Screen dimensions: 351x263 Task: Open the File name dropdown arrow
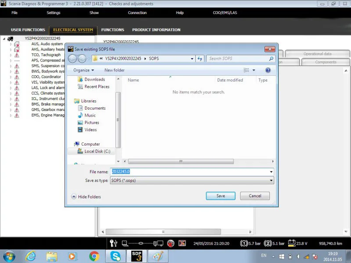[271, 172]
